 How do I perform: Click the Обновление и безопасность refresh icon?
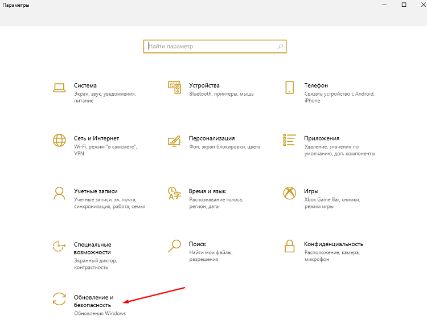click(59, 299)
